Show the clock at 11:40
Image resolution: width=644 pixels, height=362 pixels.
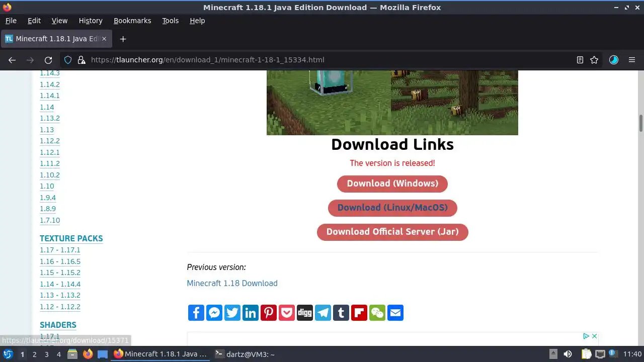coord(632,354)
